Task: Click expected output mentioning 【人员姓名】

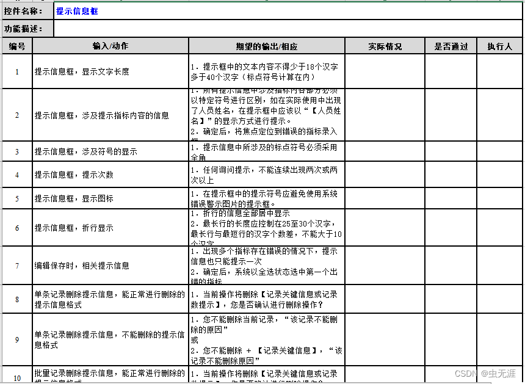Action: coord(267,115)
